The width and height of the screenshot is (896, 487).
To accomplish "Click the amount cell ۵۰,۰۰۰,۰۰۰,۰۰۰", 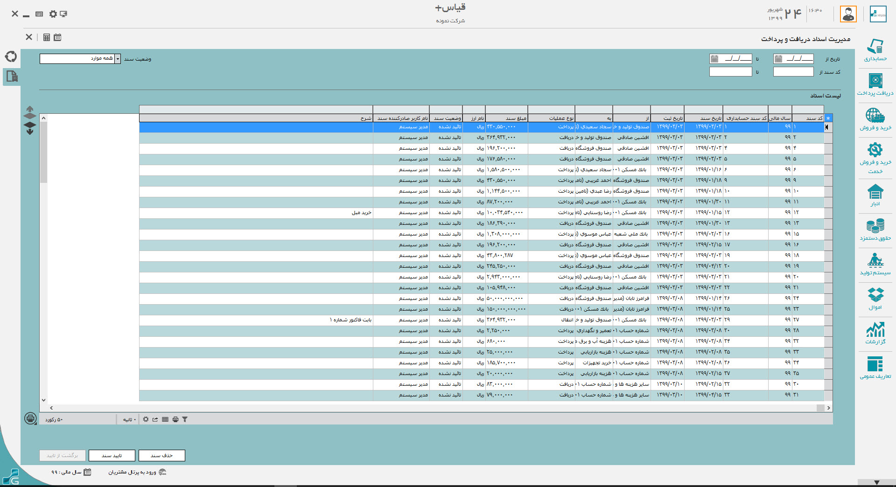I will point(507,299).
